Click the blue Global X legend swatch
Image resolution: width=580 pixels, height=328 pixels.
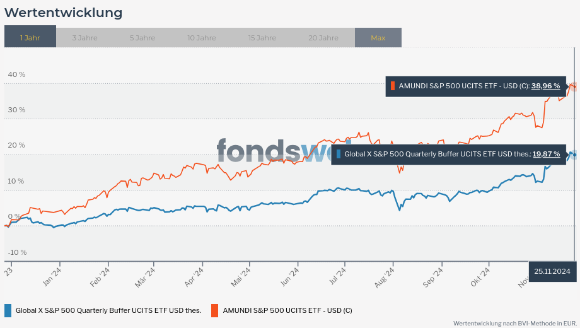pos(8,310)
